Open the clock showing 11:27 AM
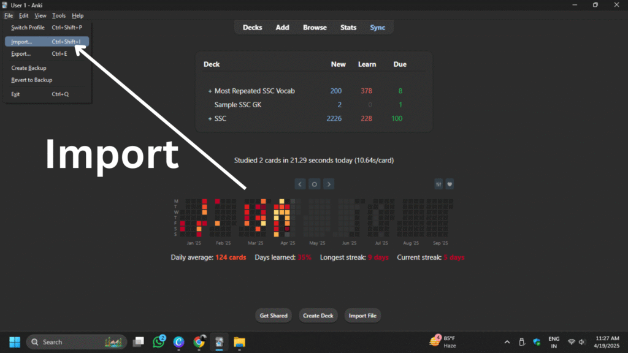Viewport: 628px width, 353px height. click(x=607, y=342)
